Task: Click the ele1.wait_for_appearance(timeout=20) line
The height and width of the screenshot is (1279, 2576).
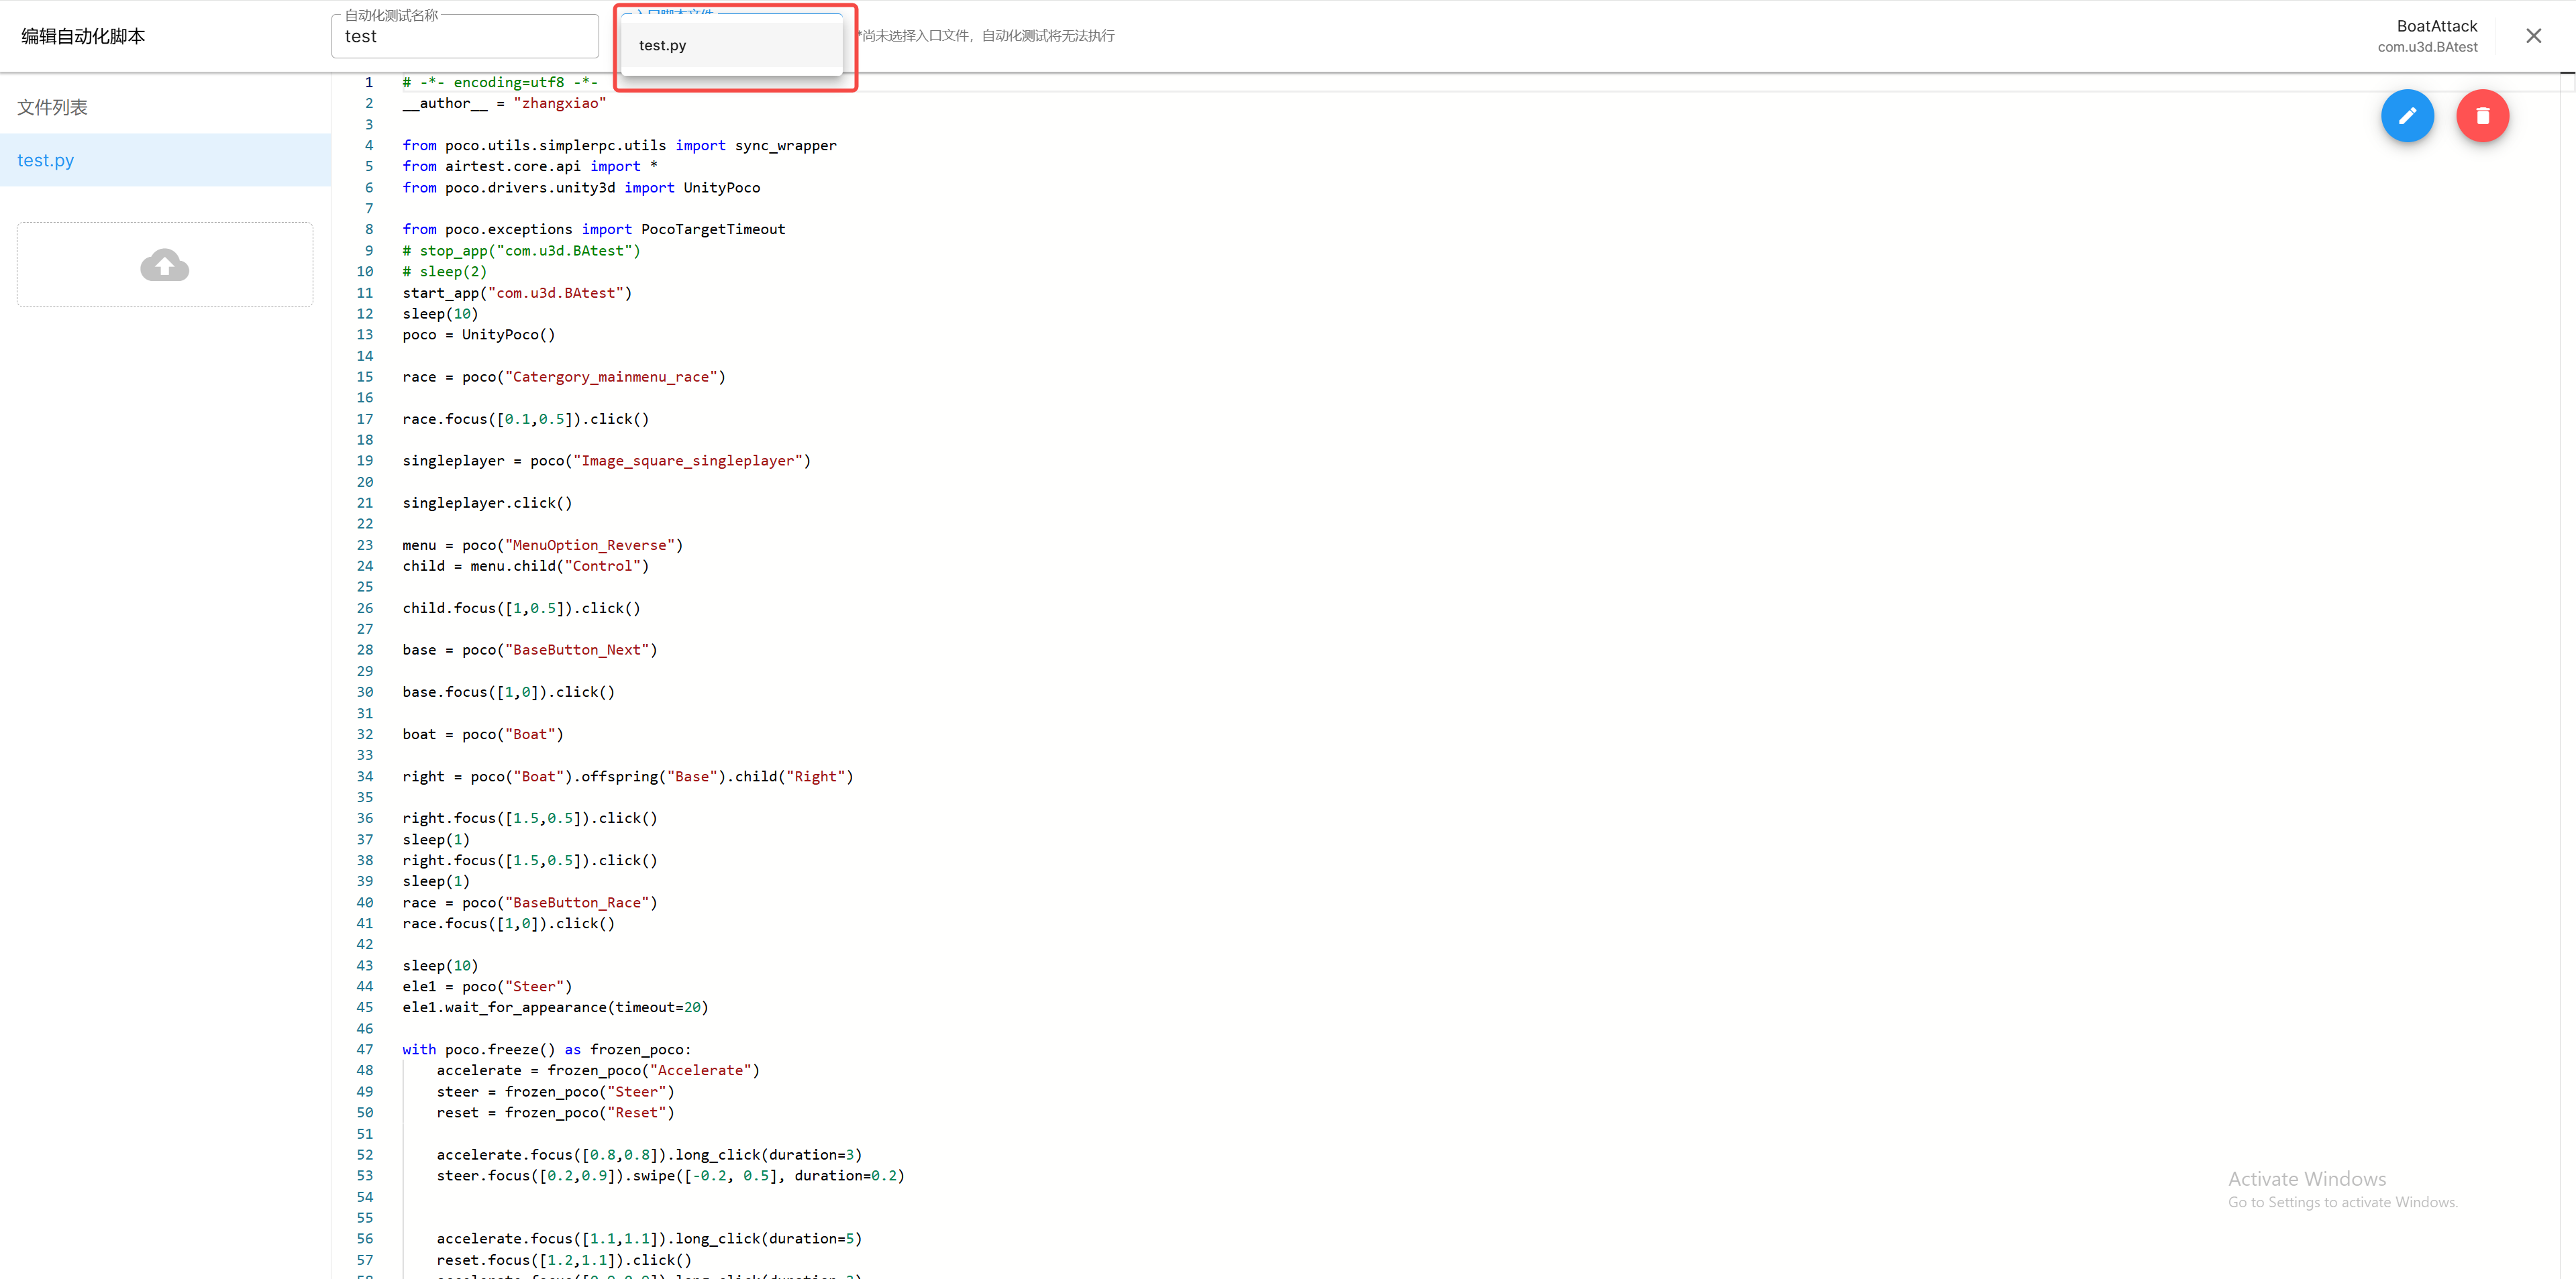Action: [x=555, y=1007]
